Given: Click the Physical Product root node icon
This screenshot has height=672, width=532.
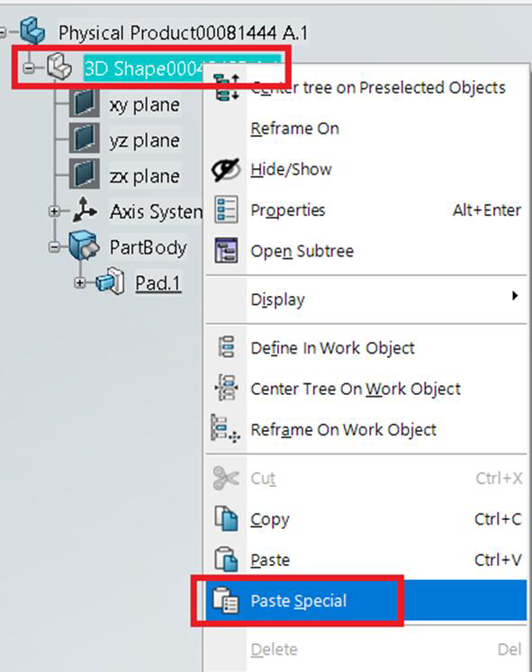Looking at the screenshot, I should point(32,30).
